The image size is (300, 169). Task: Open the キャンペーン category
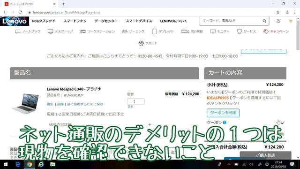point(276,31)
